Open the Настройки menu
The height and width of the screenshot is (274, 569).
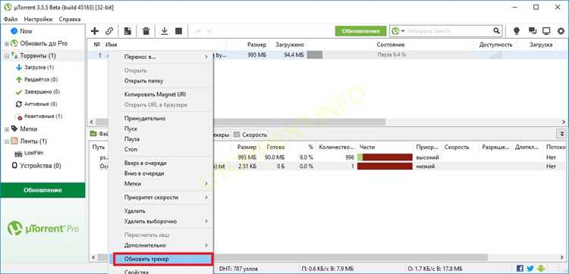click(38, 19)
